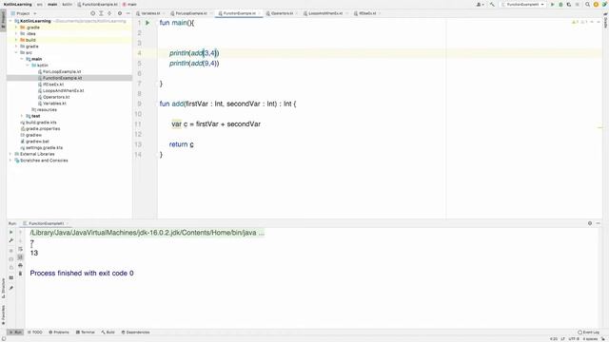This screenshot has width=609, height=342.
Task: Select ForLoopExample.kt in project tree
Action: pyautogui.click(x=62, y=72)
